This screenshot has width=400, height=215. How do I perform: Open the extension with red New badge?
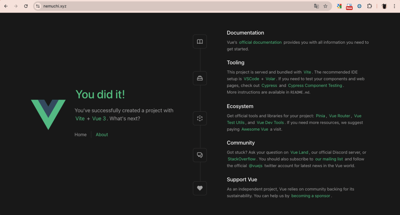pyautogui.click(x=349, y=6)
